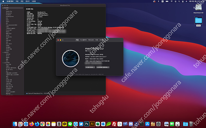206x128 pixels.
Task: Open Firefox from the dock
Action: (x=31, y=124)
